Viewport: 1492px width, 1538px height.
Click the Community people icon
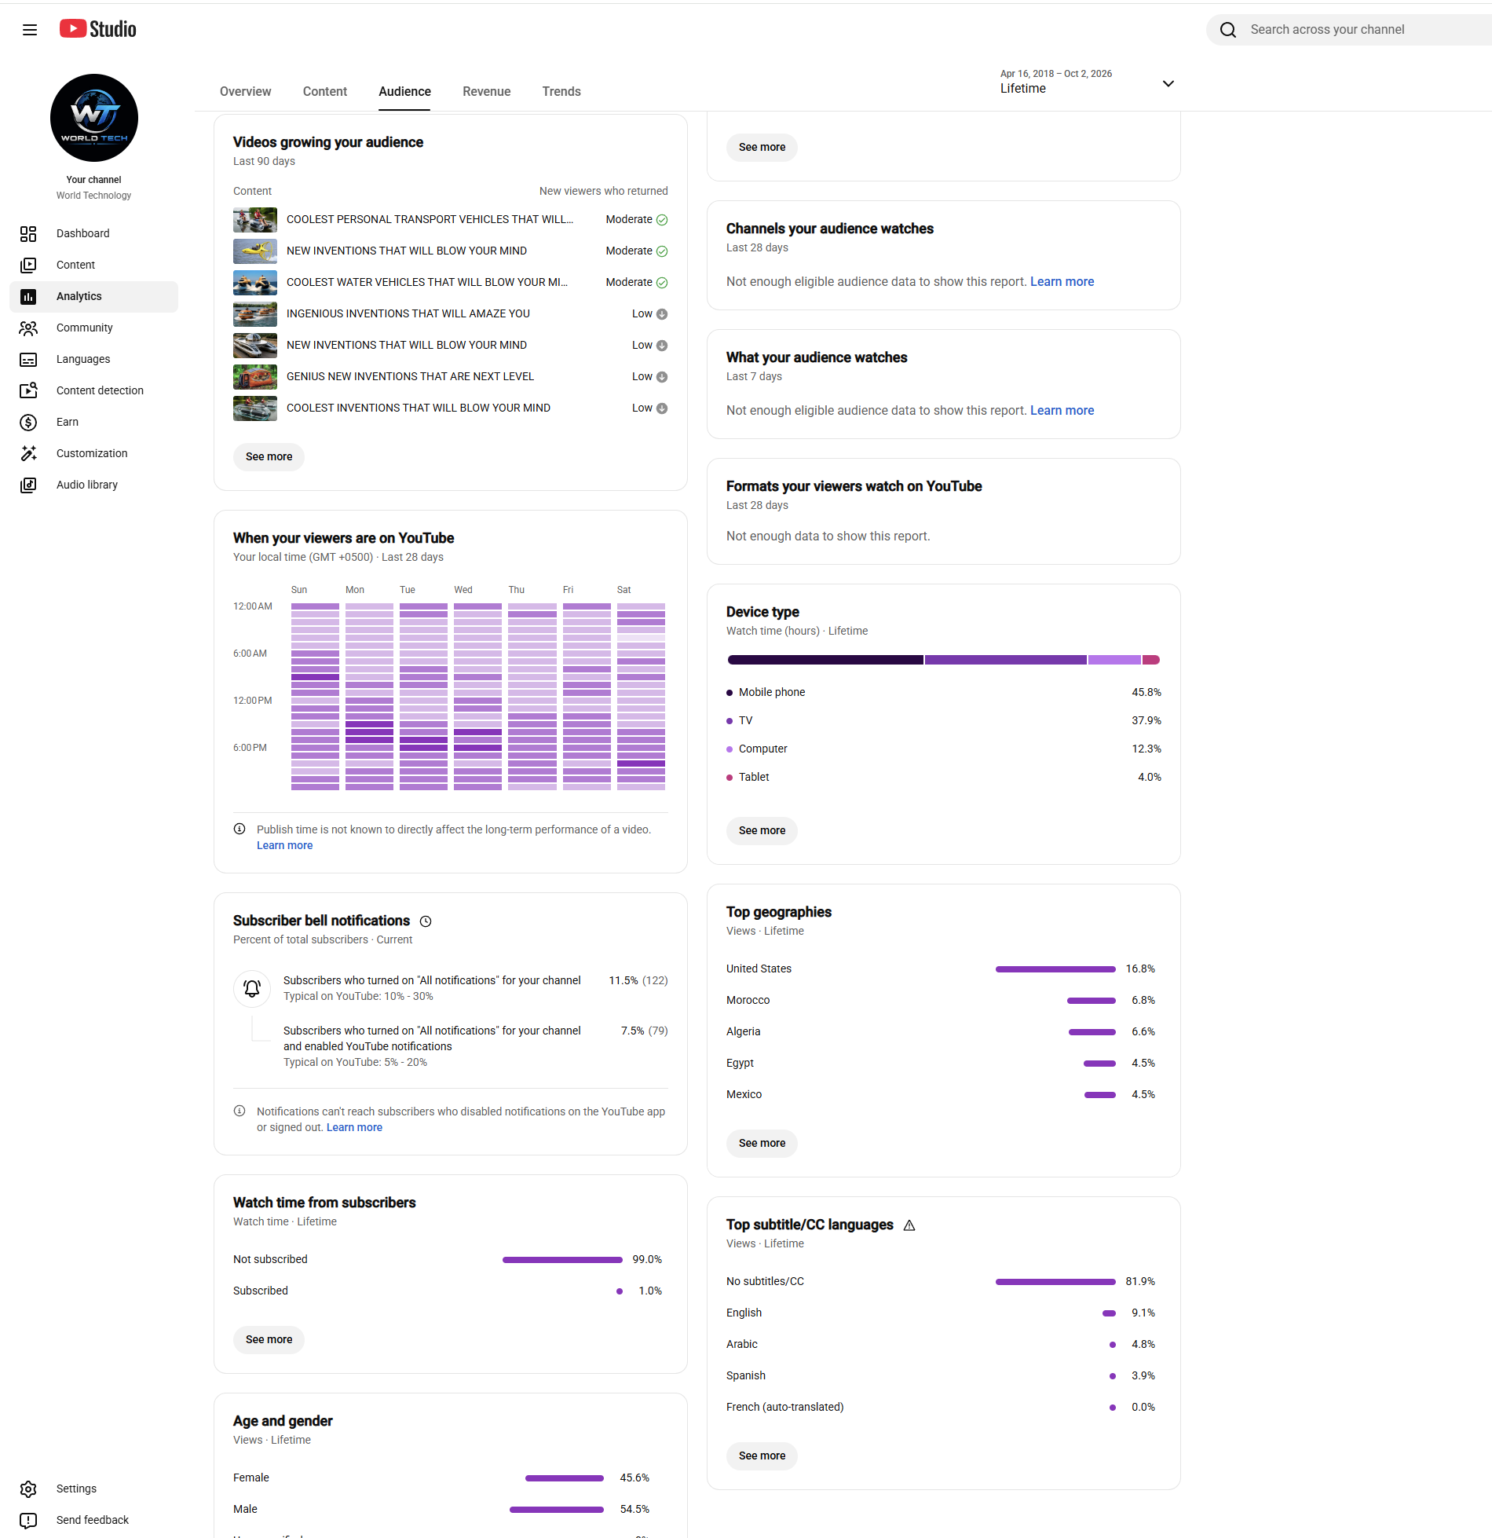(x=28, y=328)
